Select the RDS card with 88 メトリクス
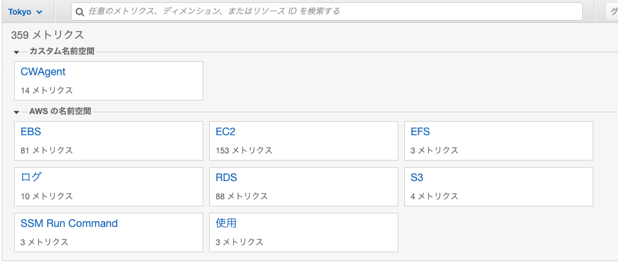This screenshot has width=618, height=264. tap(304, 186)
